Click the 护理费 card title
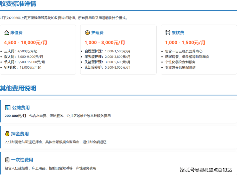Viewport: 237px width, 175px height. pos(97,33)
